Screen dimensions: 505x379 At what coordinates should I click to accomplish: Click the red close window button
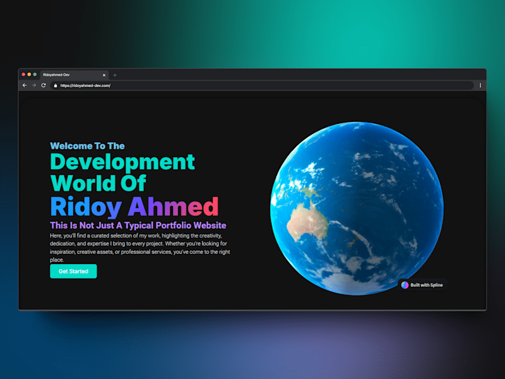click(23, 75)
